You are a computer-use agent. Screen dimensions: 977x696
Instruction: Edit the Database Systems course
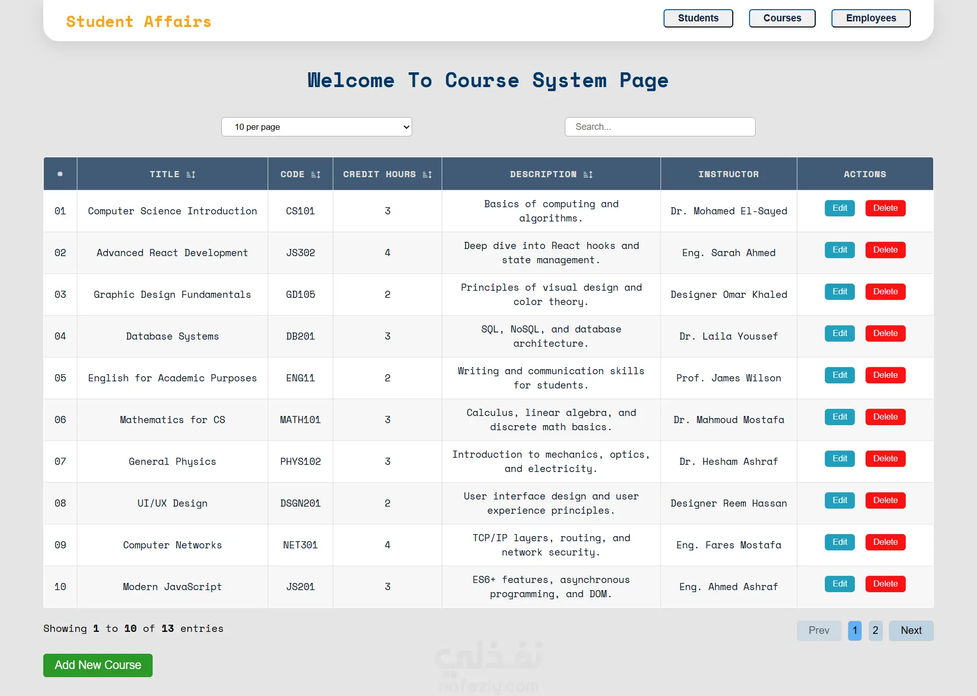839,333
